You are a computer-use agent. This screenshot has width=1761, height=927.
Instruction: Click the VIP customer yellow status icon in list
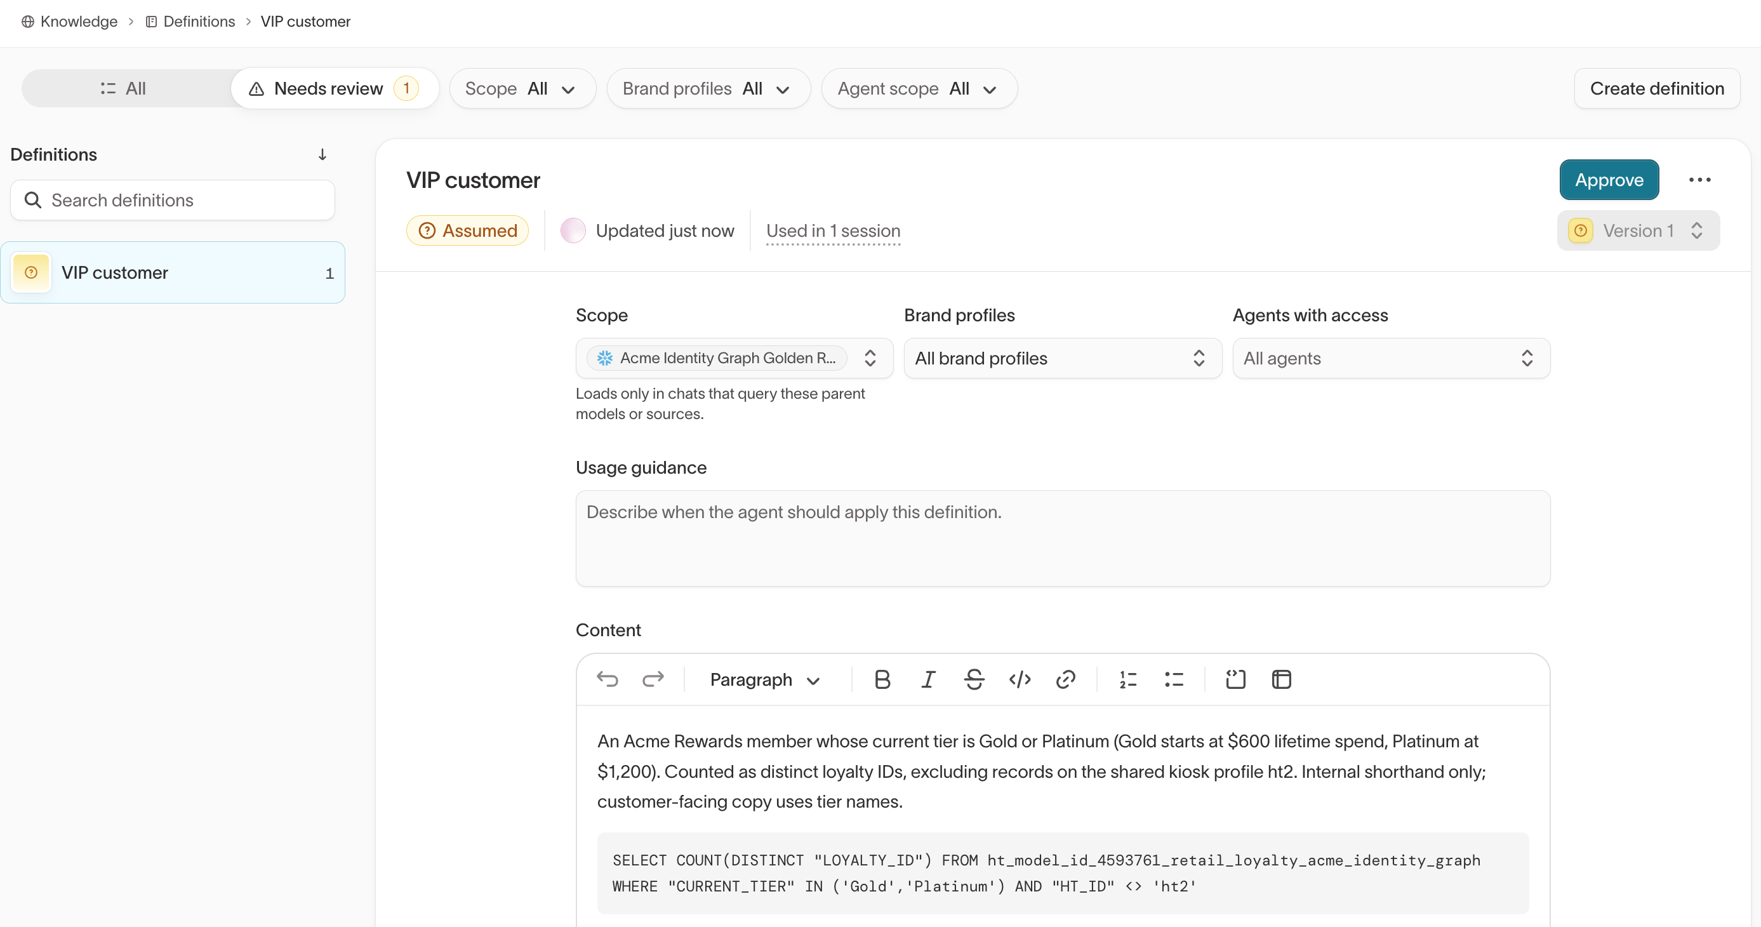32,272
